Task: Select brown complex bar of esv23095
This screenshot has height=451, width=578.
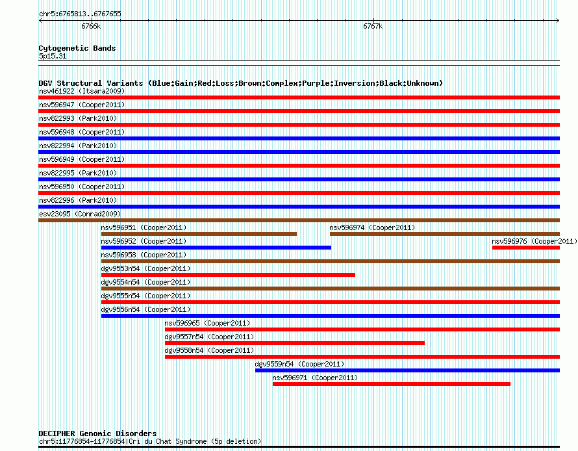Action: 299,220
